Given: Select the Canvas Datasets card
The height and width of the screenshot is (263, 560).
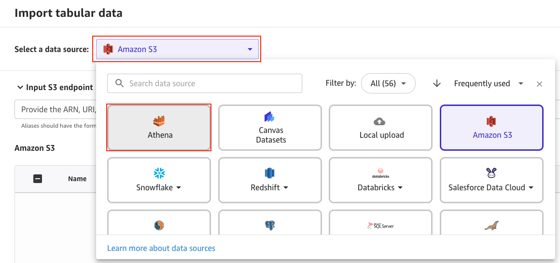Looking at the screenshot, I should [x=270, y=128].
